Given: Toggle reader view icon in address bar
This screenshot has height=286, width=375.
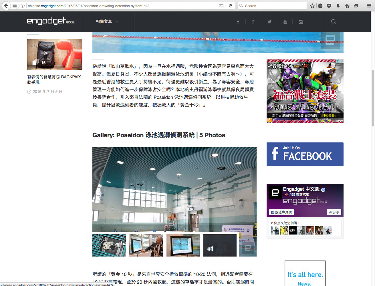Looking at the screenshot, I should point(221,6).
